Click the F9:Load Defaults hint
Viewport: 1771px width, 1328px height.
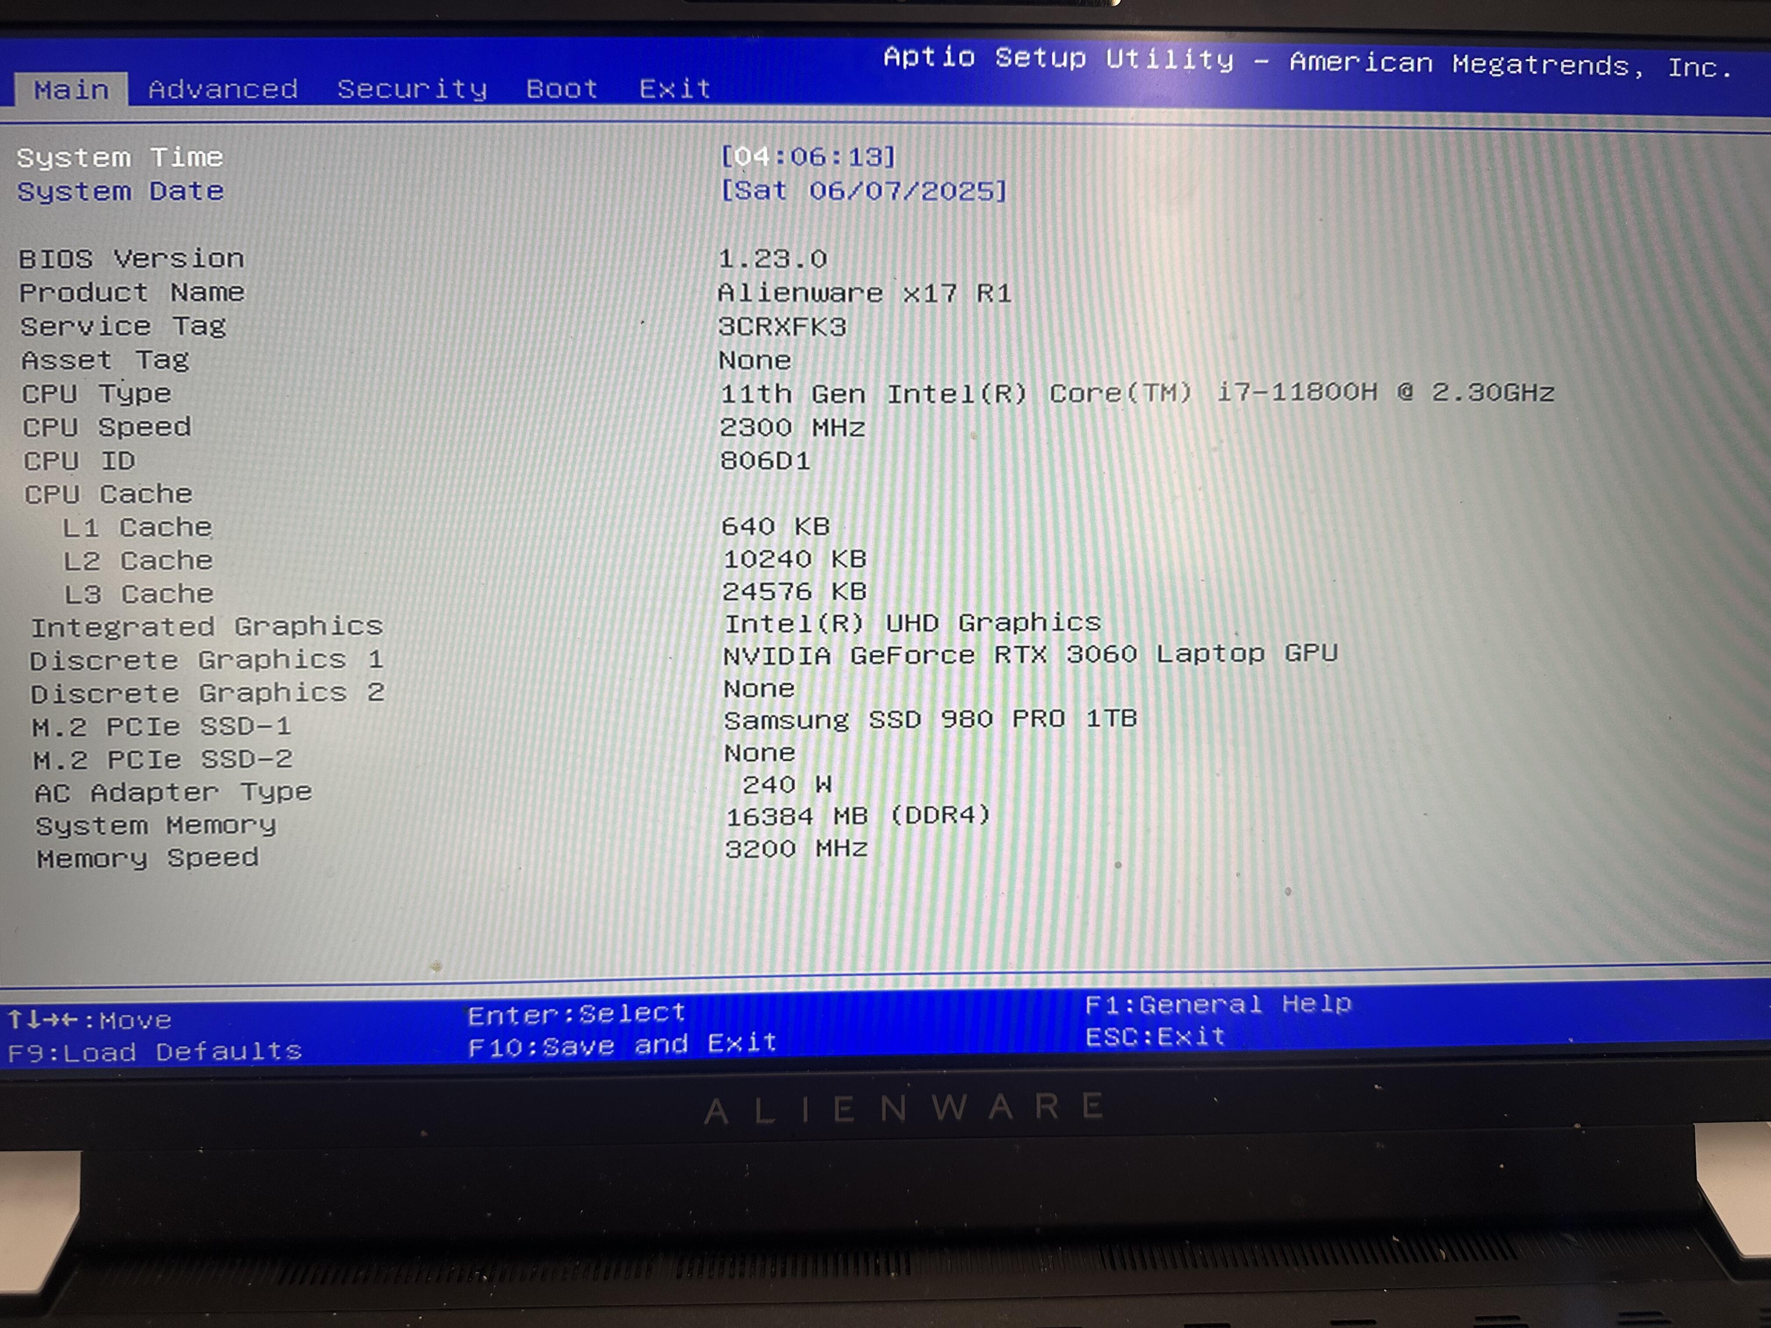point(155,1052)
